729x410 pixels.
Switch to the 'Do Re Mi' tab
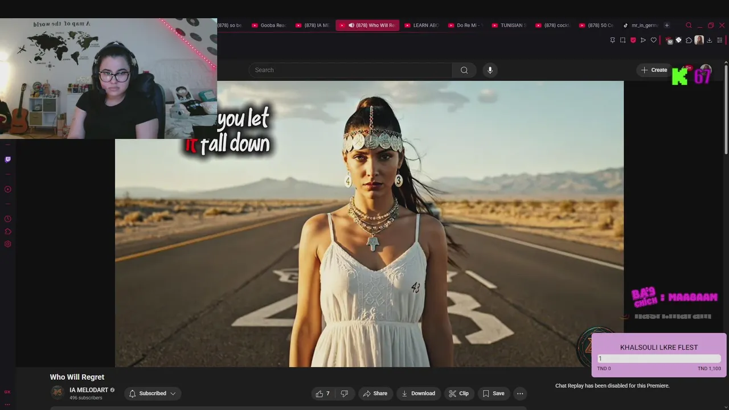point(465,25)
